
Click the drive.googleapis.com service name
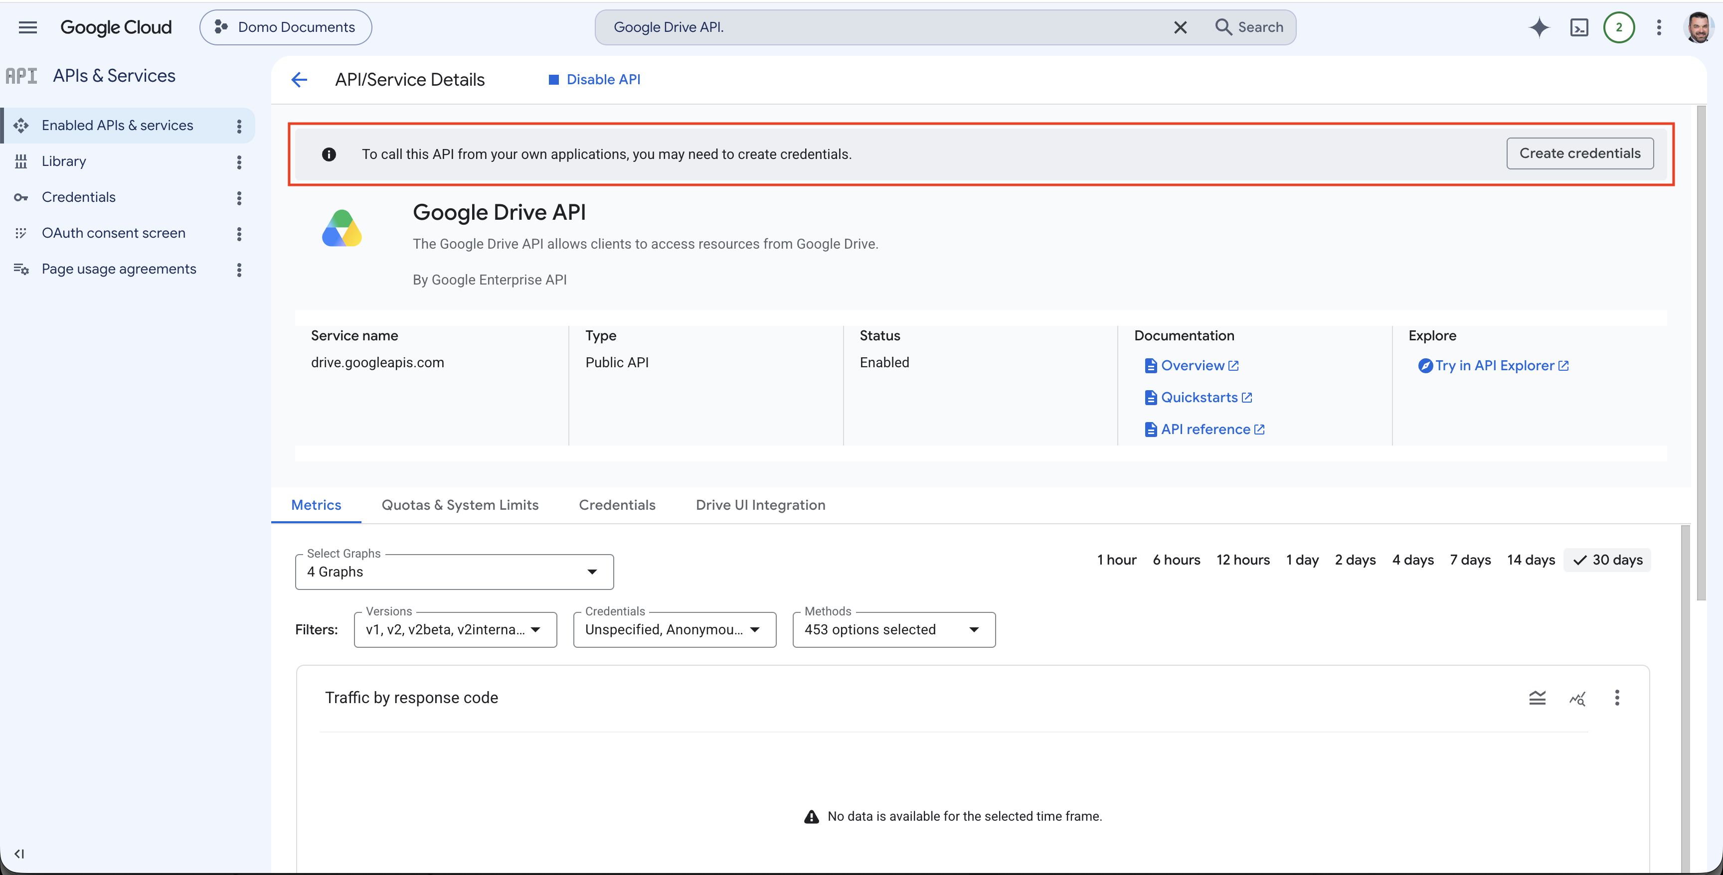pos(377,363)
